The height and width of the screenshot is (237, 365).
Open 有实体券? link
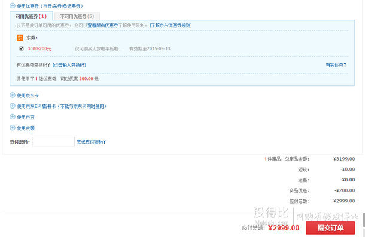[x=336, y=65]
